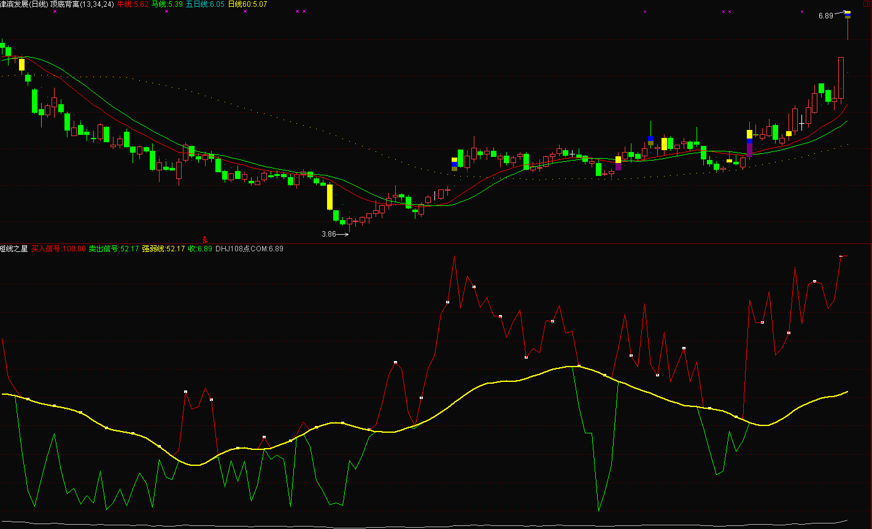
Task: Click the 3.86 low price label
Action: (x=329, y=234)
